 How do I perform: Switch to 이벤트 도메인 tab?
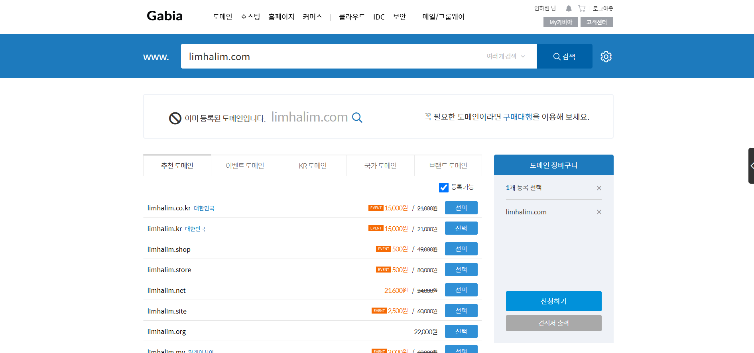[245, 165]
